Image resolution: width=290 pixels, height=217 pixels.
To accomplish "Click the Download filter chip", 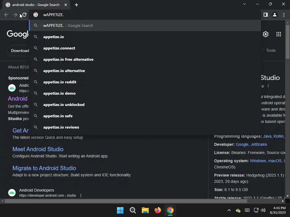I will coord(18,51).
